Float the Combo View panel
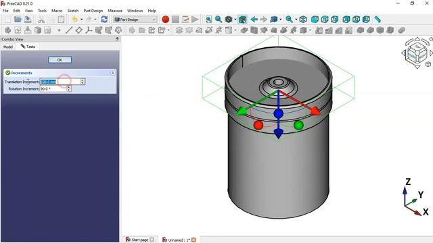The image size is (433, 243). [x=117, y=39]
